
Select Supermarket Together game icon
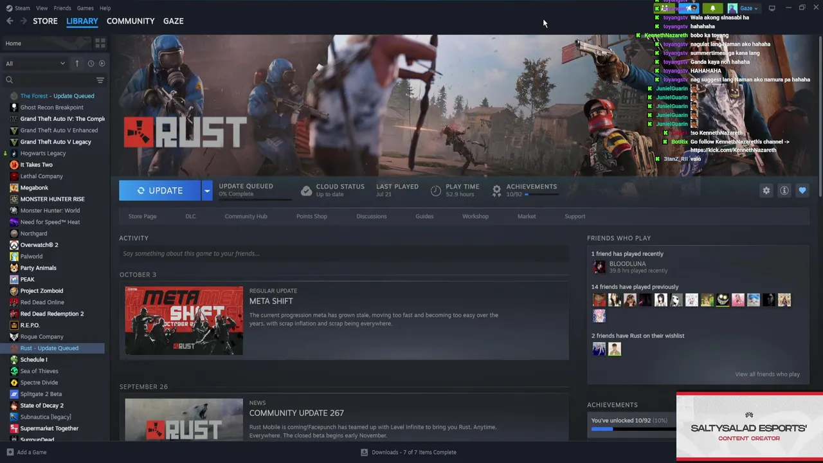[x=14, y=428]
